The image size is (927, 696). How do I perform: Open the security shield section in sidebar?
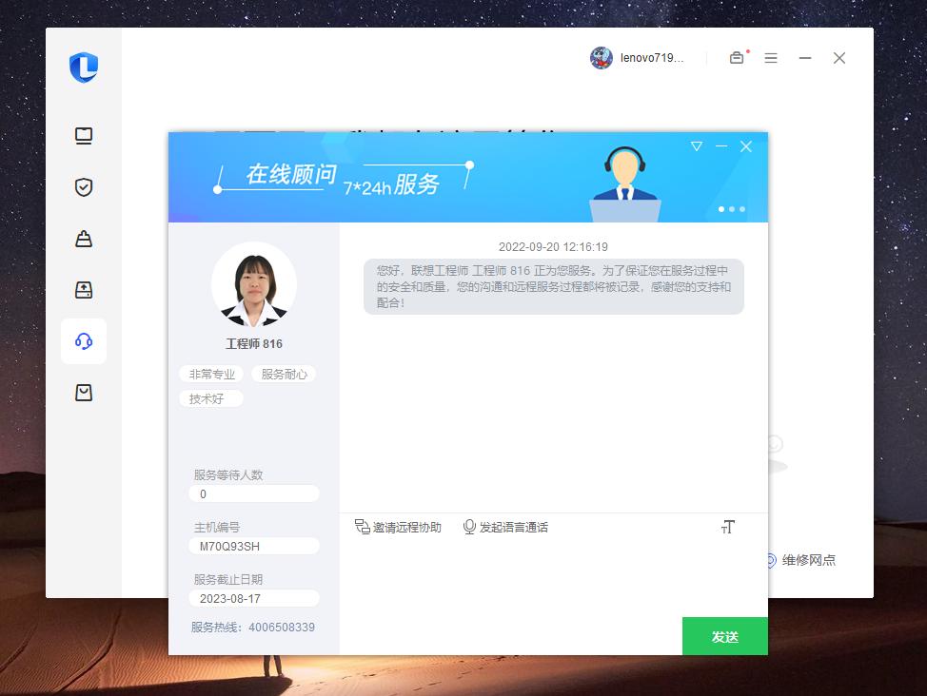click(x=84, y=187)
